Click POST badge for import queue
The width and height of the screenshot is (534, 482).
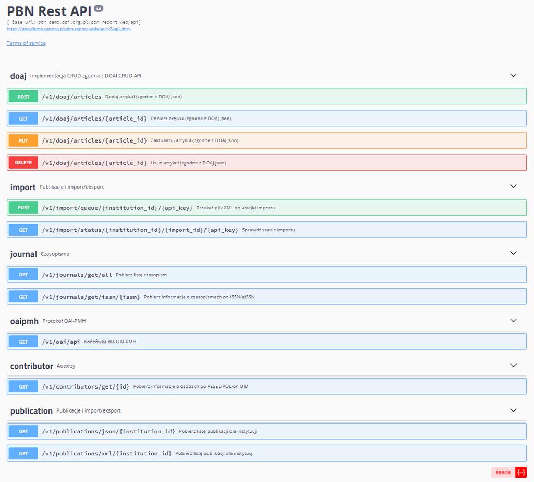(x=23, y=207)
